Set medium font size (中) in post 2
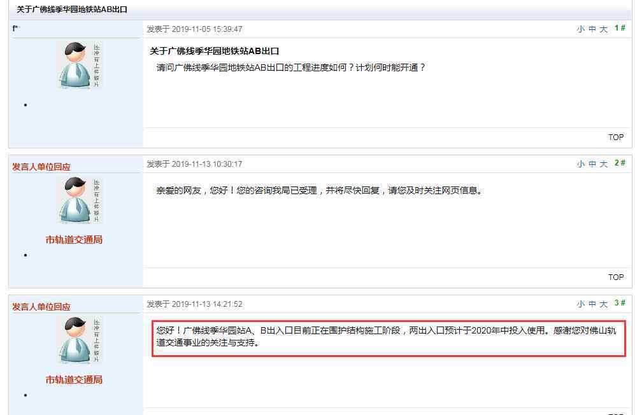 tap(592, 164)
